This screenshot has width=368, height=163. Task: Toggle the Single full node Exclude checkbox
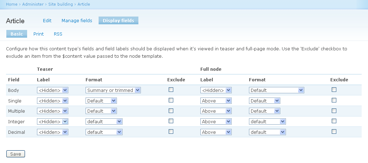click(334, 100)
